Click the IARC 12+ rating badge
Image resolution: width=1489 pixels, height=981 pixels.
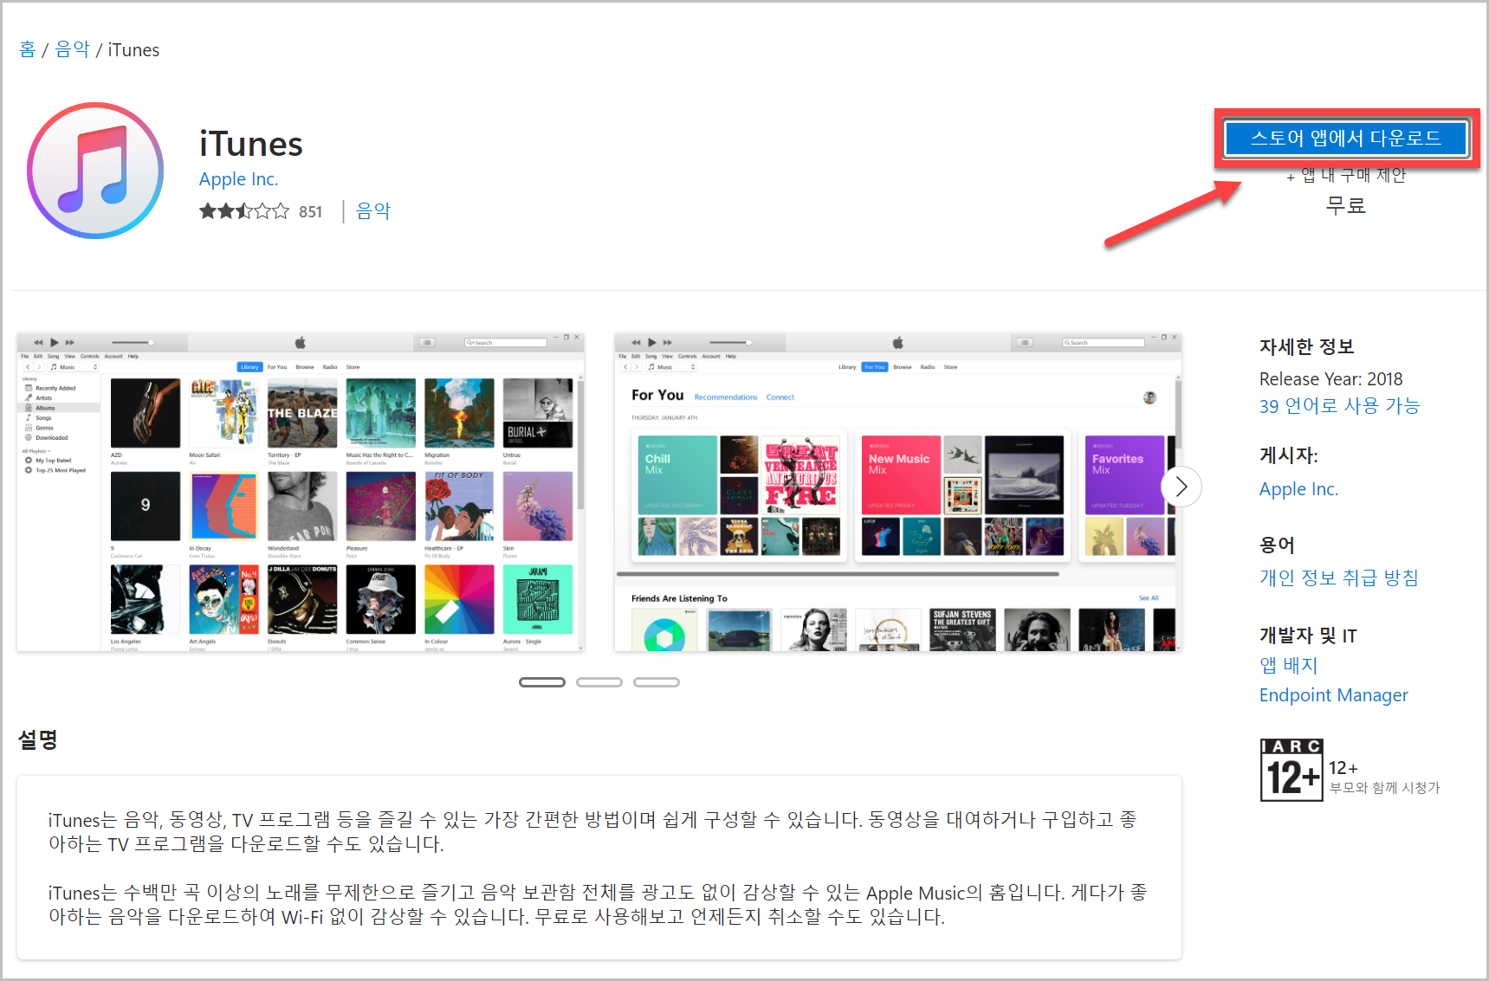click(1291, 770)
